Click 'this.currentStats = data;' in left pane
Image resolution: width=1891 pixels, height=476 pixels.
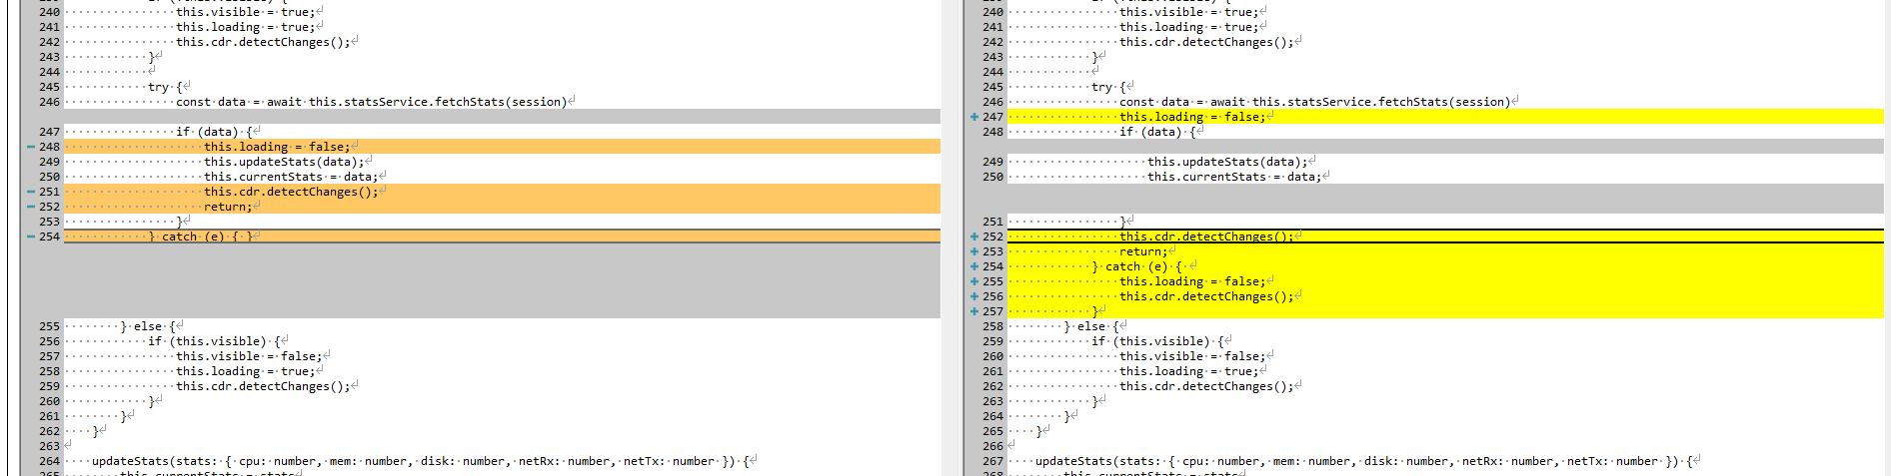coord(291,177)
